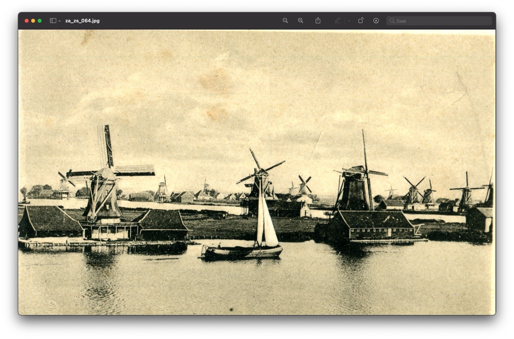Click the zoom out magnifier icon
The width and height of the screenshot is (514, 339).
tap(285, 21)
